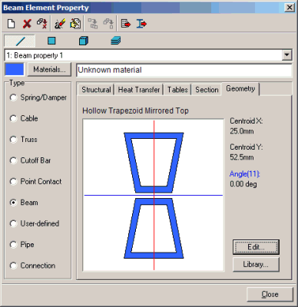Image resolution: width=298 pixels, height=307 pixels.
Task: Click the Unknown material text field
Action: pyautogui.click(x=184, y=70)
